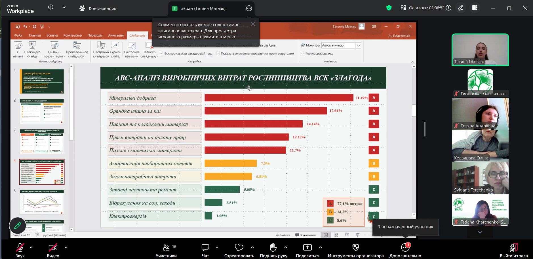
Task: Click Выйти из зала button
Action: click(x=513, y=250)
